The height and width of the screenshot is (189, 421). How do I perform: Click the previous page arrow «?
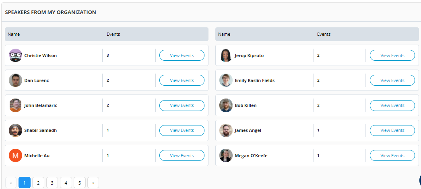11,183
